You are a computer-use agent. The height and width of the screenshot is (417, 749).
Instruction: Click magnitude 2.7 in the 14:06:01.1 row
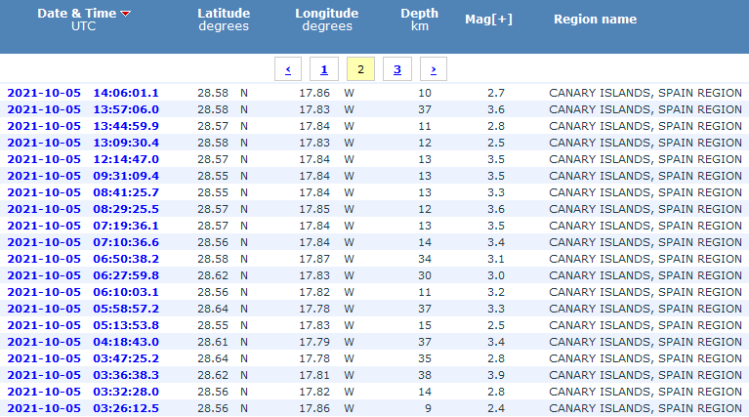pos(496,93)
